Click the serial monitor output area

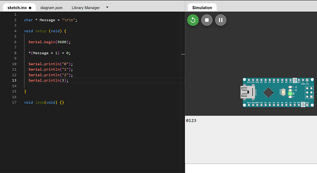[251, 139]
